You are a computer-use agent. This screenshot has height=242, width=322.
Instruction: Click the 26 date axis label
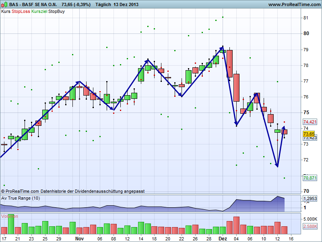point(195,239)
